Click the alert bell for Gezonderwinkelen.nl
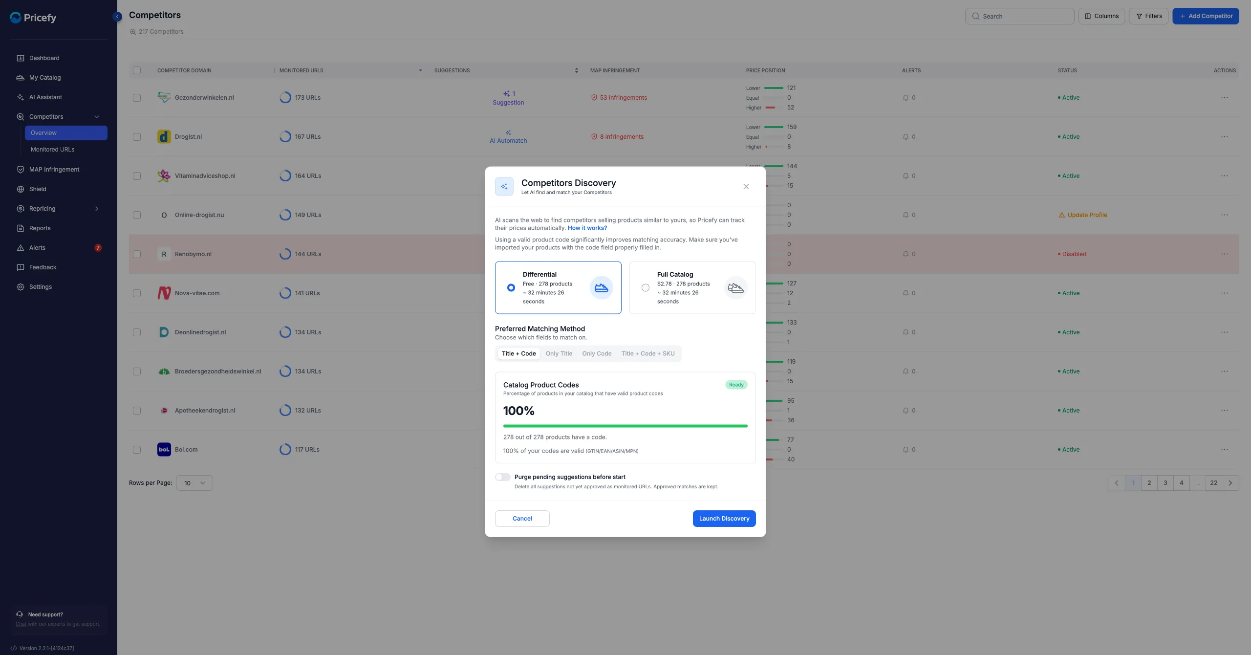Viewport: 1251px width, 655px height. [906, 98]
